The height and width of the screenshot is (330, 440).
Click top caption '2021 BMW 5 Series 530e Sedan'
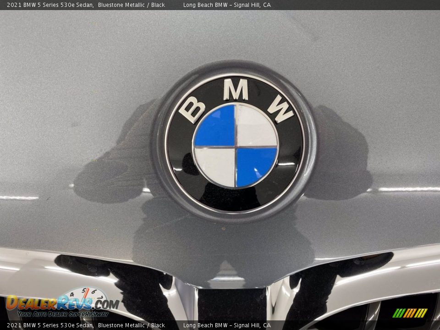tap(50, 5)
